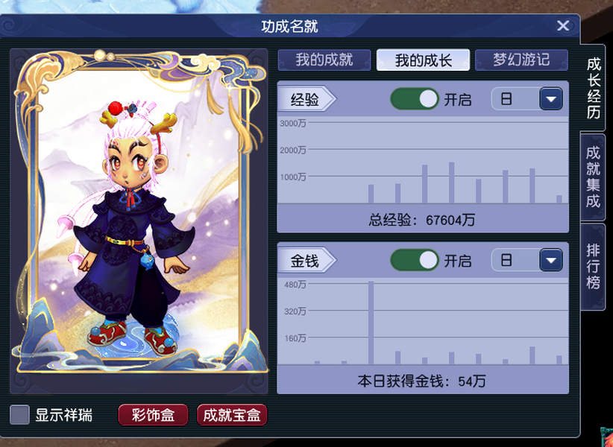The width and height of the screenshot is (613, 447).
Task: Open the 彩饰盒 button
Action: coord(154,415)
